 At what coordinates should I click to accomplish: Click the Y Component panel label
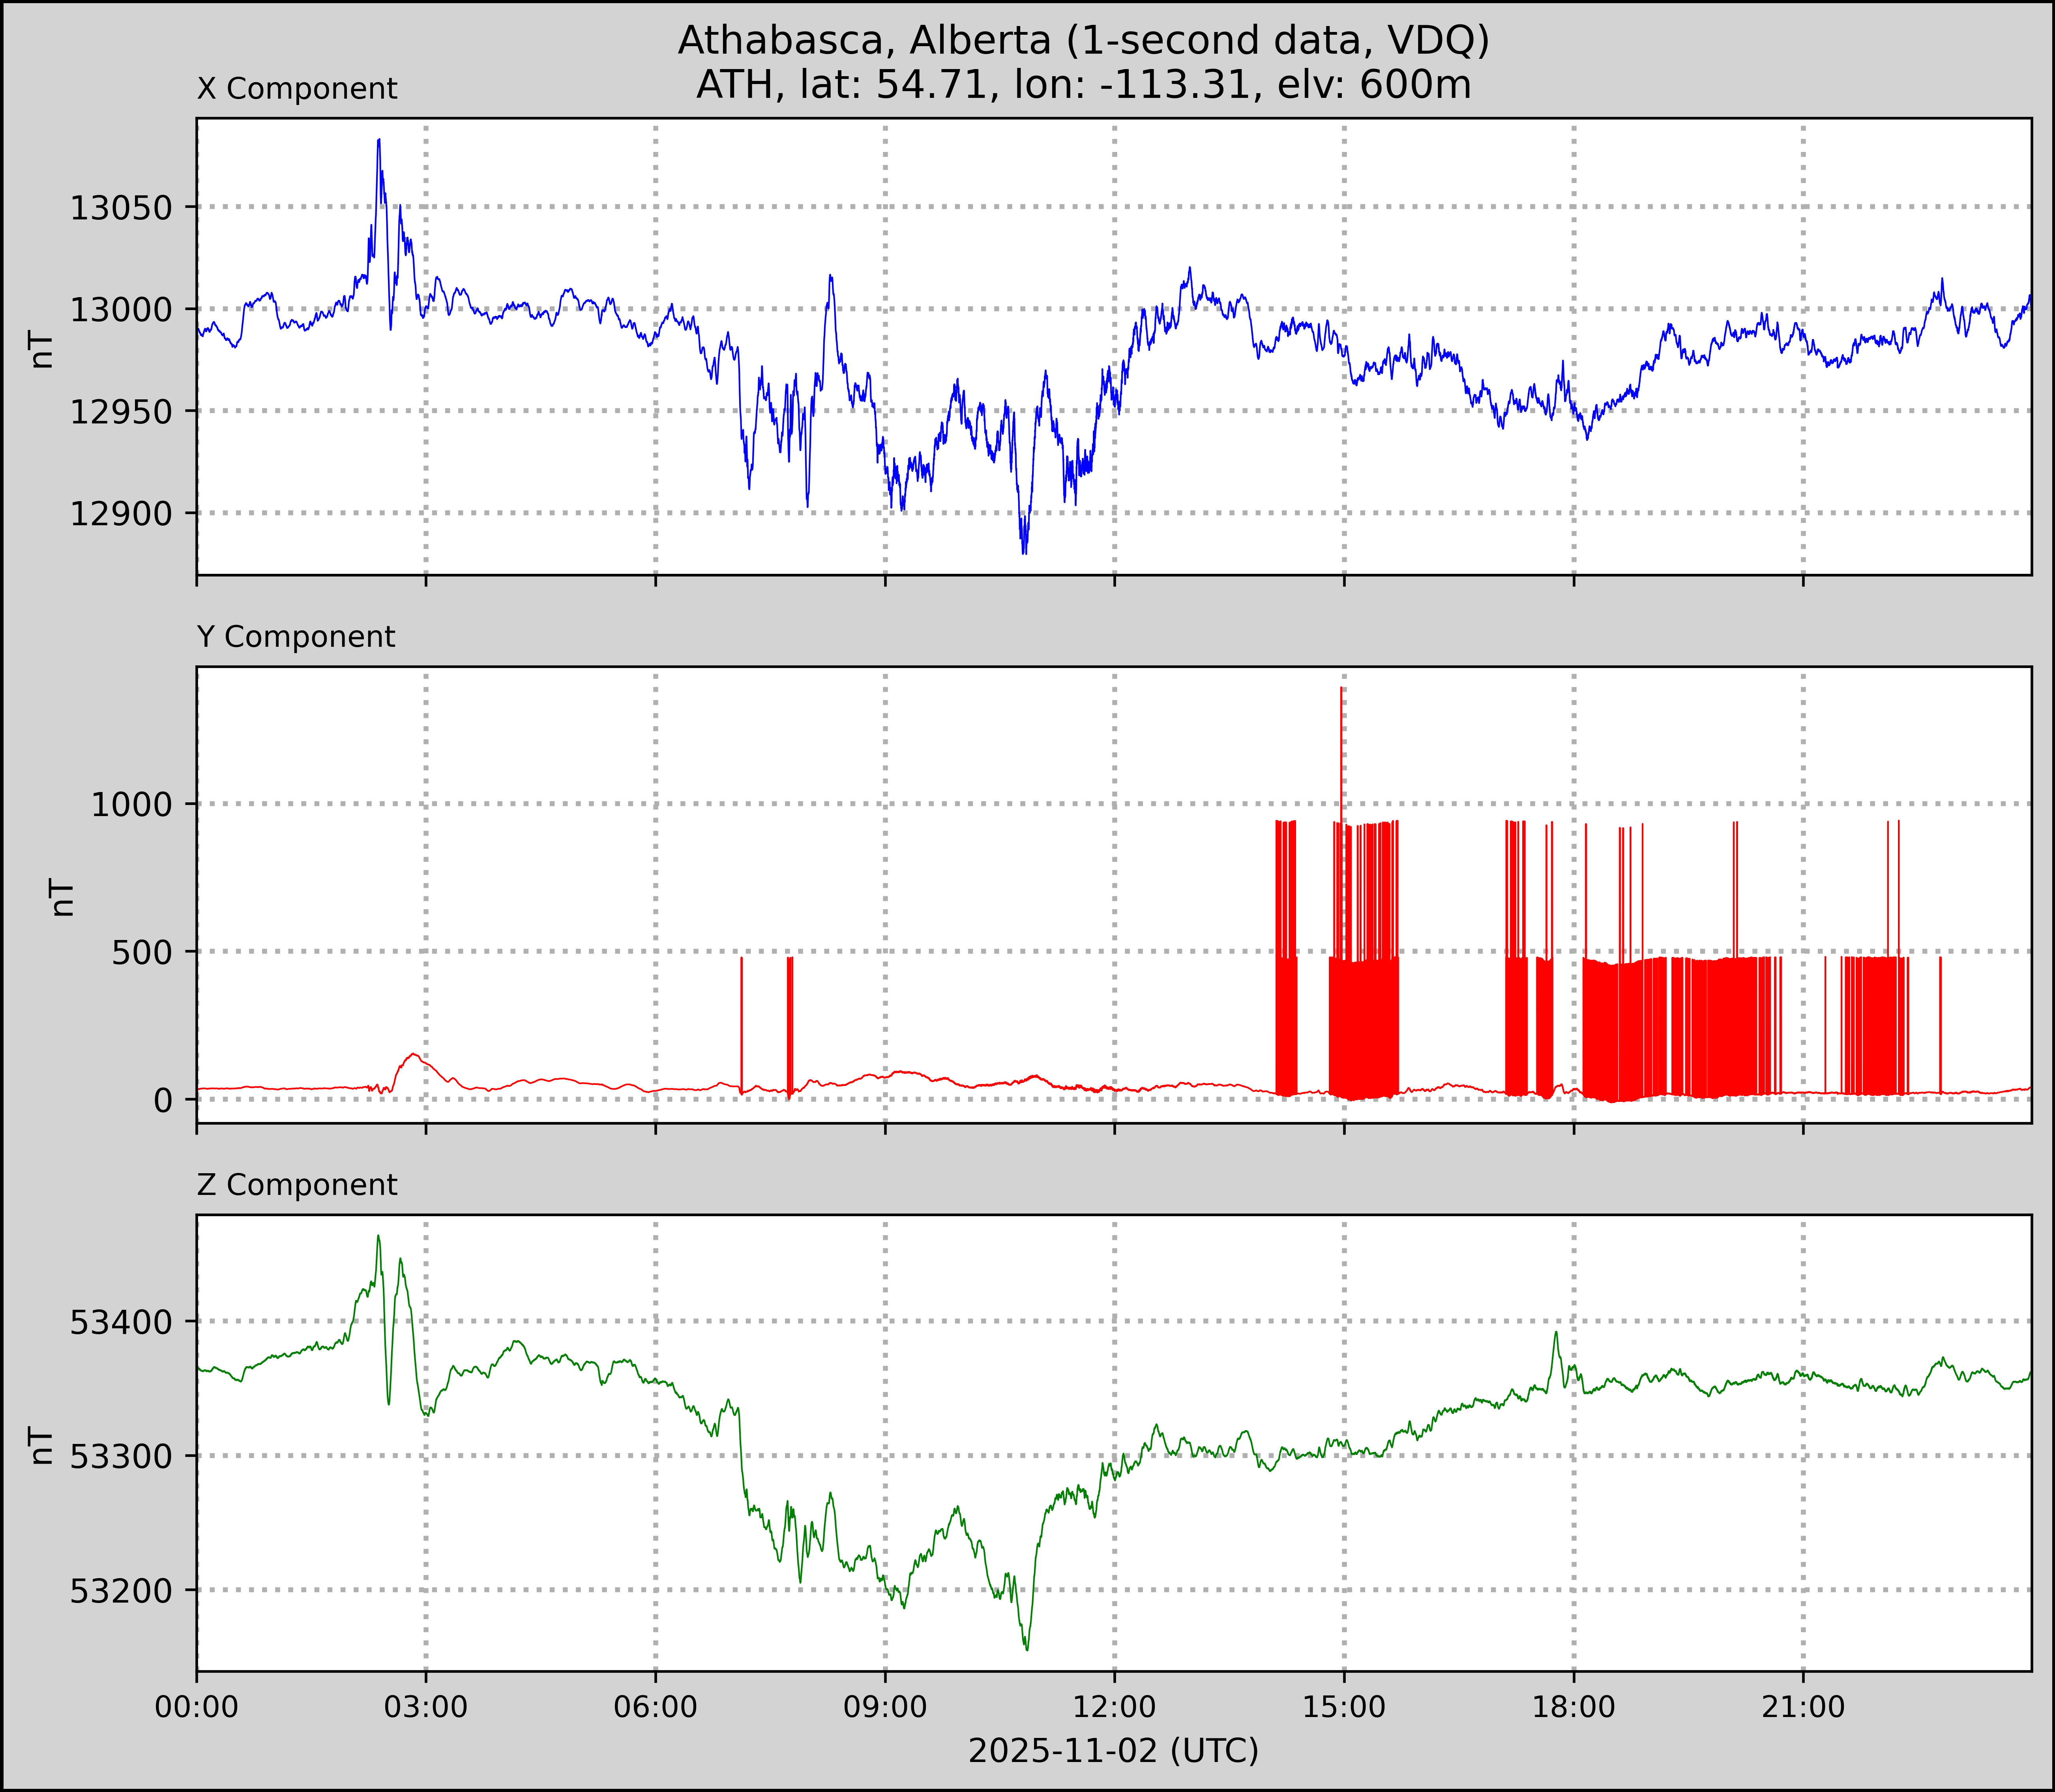coord(296,637)
